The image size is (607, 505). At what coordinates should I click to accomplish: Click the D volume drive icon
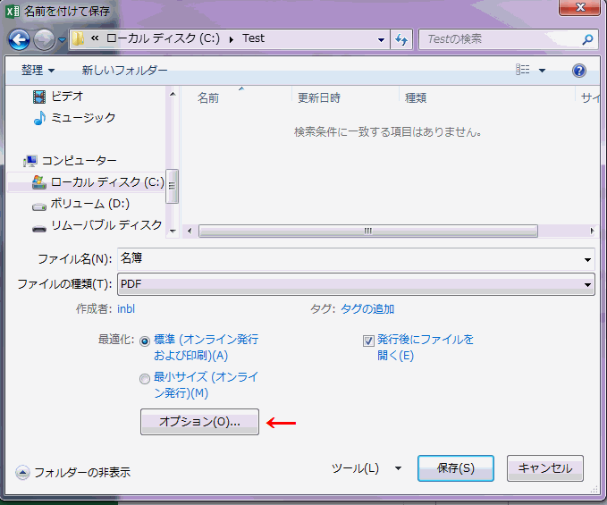(39, 206)
